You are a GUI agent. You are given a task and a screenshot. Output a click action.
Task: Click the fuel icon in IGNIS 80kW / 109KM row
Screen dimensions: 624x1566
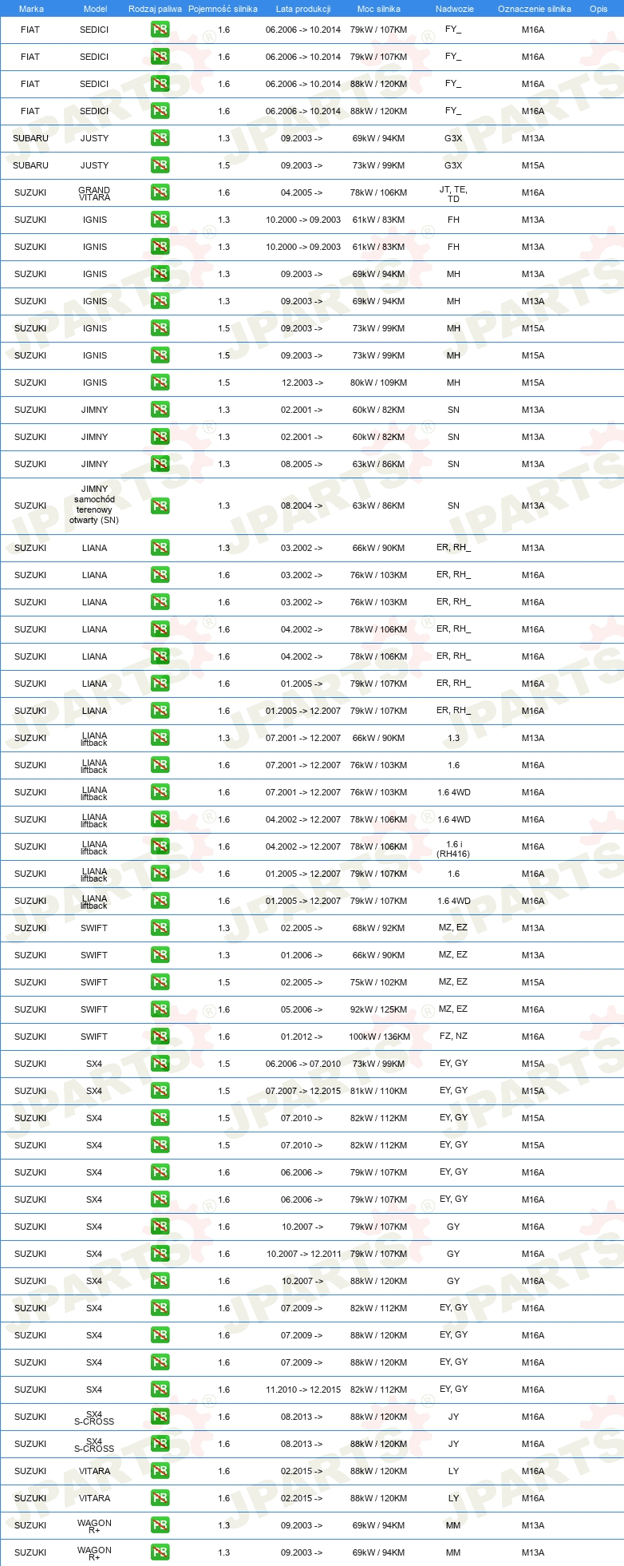160,383
